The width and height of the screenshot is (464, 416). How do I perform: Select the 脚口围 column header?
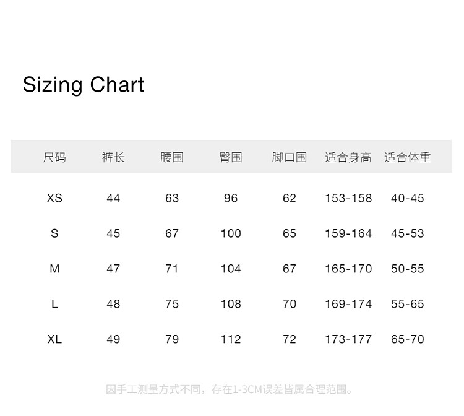click(x=290, y=157)
